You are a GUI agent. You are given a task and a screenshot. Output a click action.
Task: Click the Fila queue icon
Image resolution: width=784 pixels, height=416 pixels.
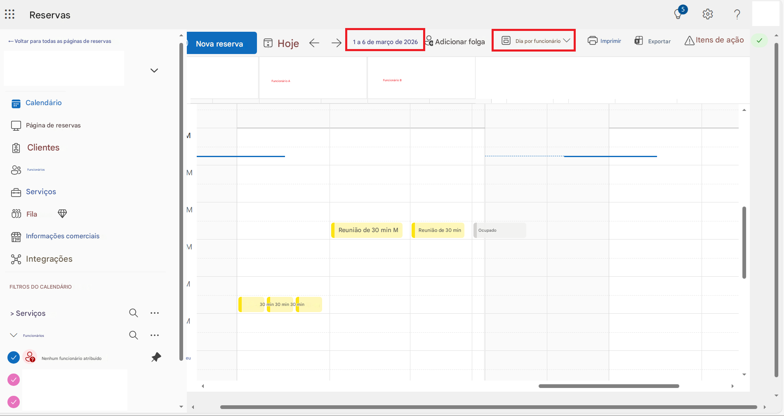(x=16, y=214)
